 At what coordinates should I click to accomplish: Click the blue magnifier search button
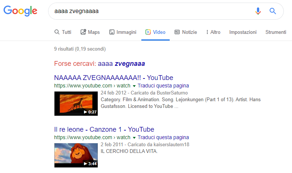(x=273, y=11)
